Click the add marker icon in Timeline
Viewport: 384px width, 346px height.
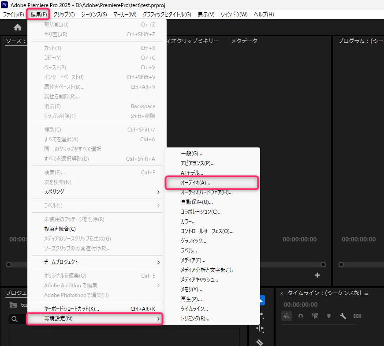[x=328, y=316]
